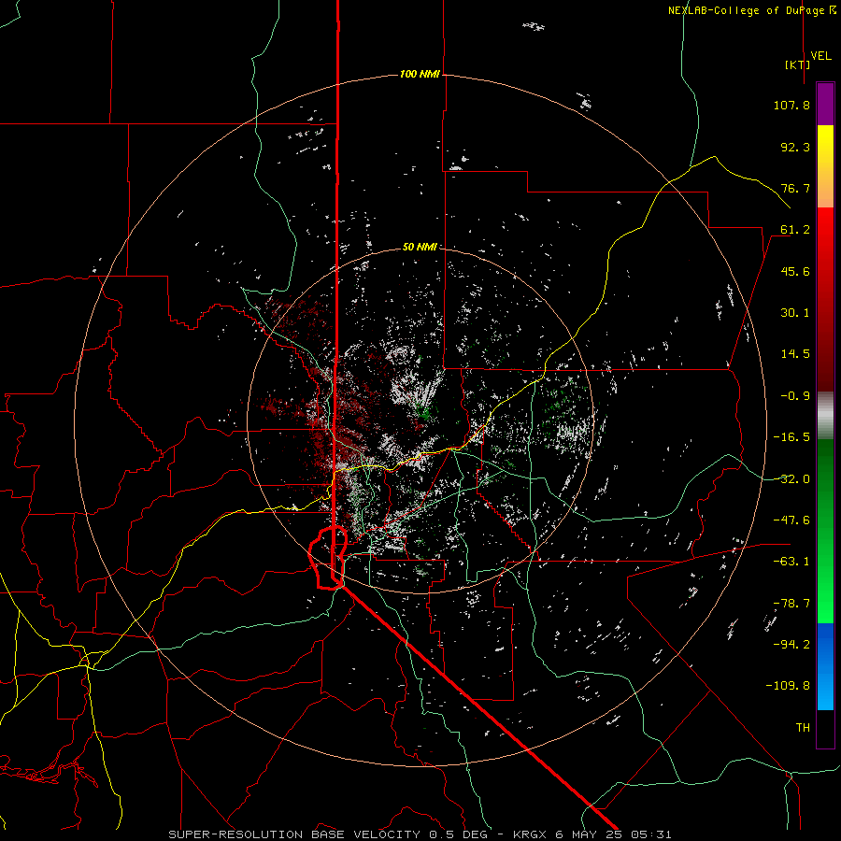Click the purple segment of the velocity color bar
The width and height of the screenshot is (841, 841).
tap(825, 104)
